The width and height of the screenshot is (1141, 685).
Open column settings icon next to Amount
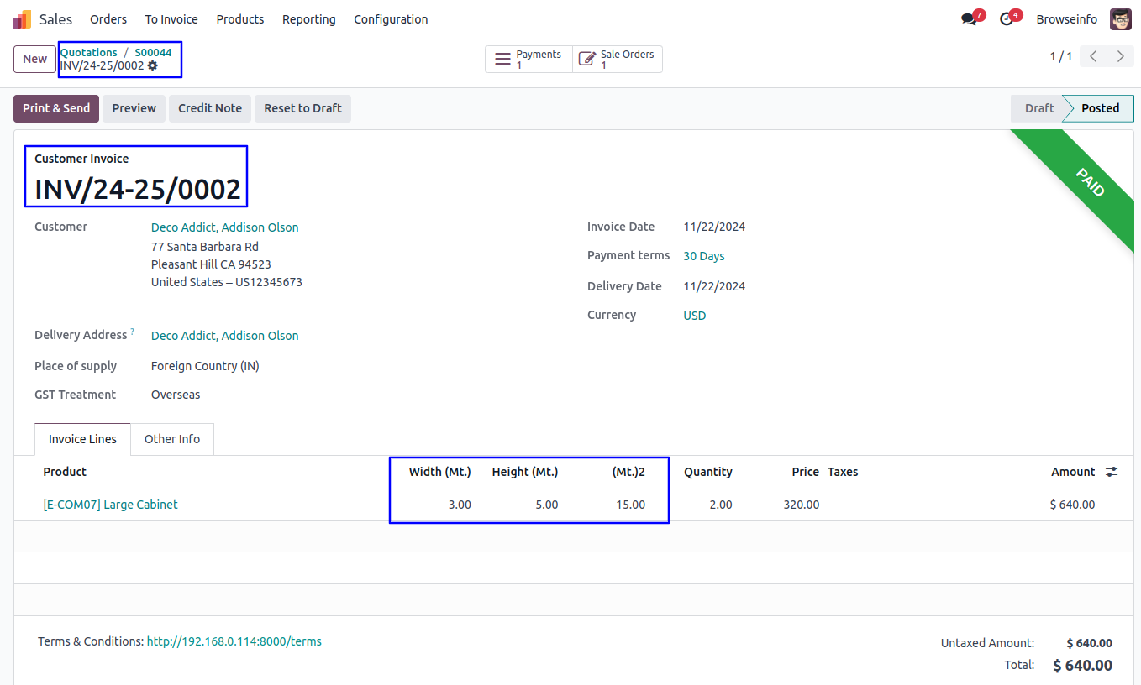click(1112, 472)
